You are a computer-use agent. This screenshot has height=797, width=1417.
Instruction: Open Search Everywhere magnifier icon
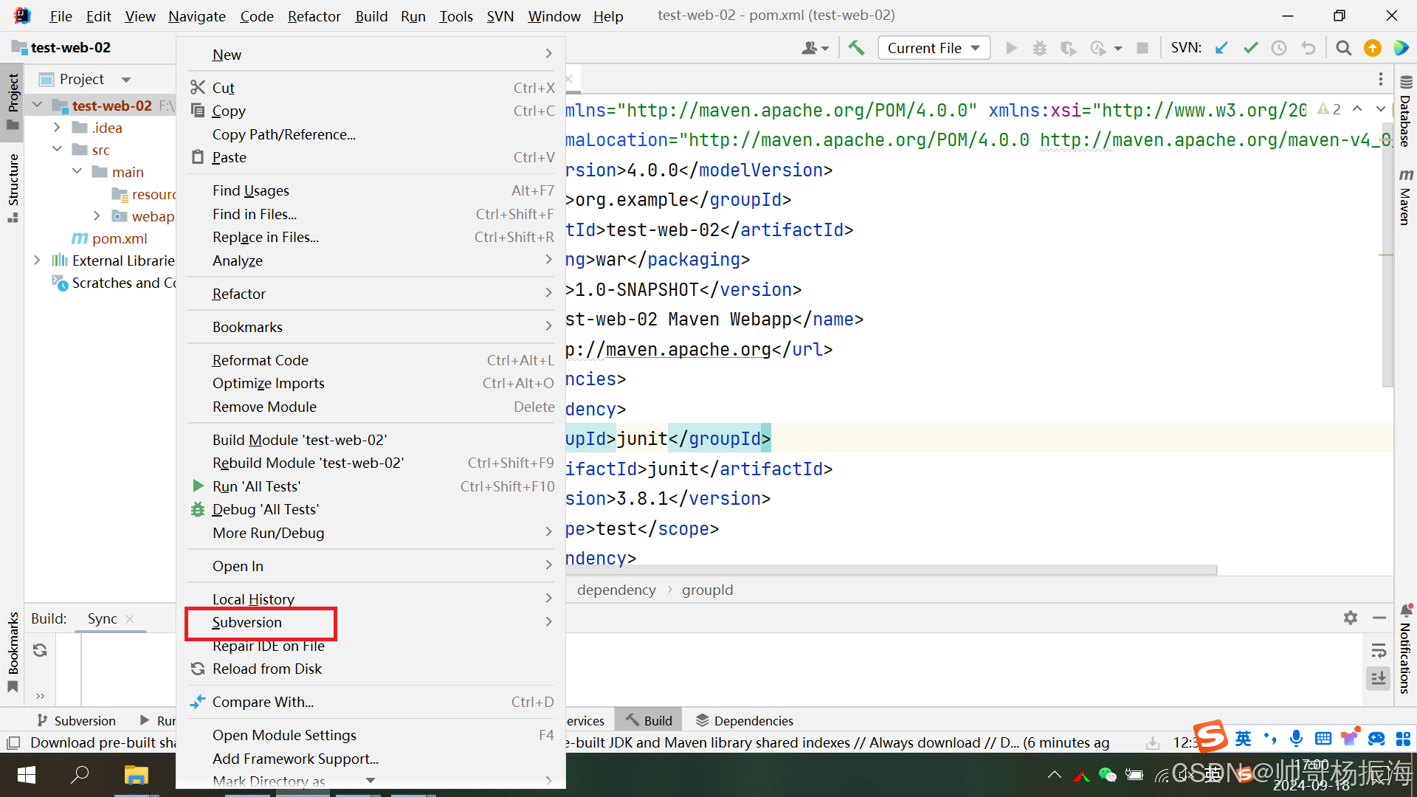click(x=1343, y=48)
